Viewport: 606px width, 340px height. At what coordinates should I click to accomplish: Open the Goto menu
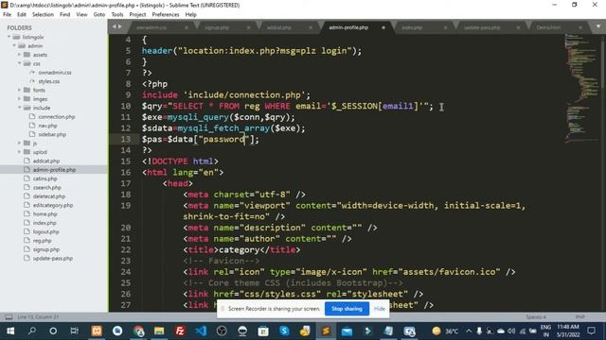[x=99, y=15]
